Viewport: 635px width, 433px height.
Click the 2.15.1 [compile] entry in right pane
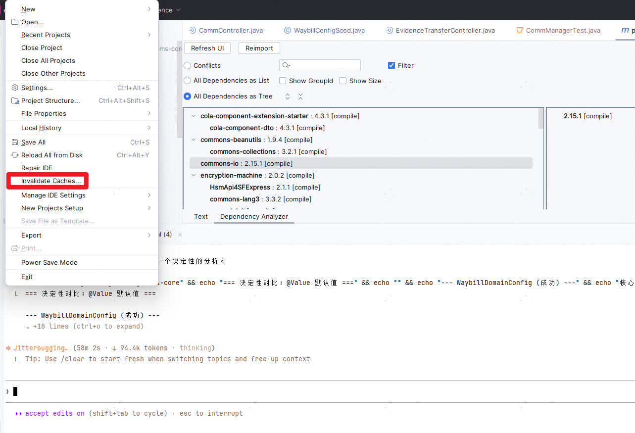coord(587,116)
